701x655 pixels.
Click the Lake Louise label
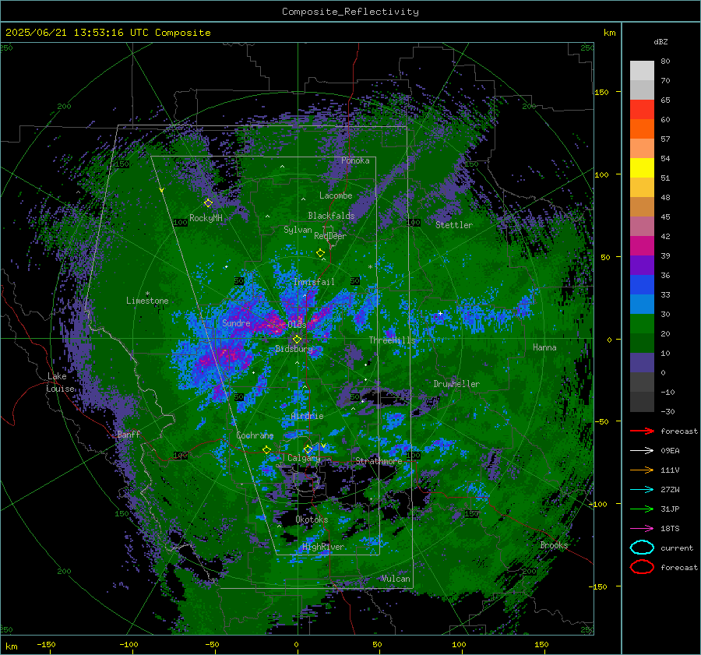click(61, 382)
